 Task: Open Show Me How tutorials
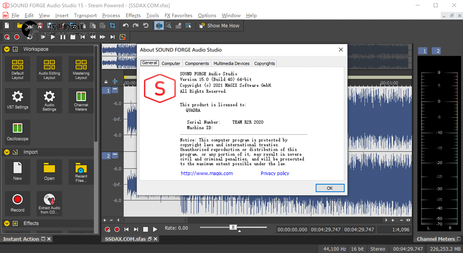pos(219,26)
